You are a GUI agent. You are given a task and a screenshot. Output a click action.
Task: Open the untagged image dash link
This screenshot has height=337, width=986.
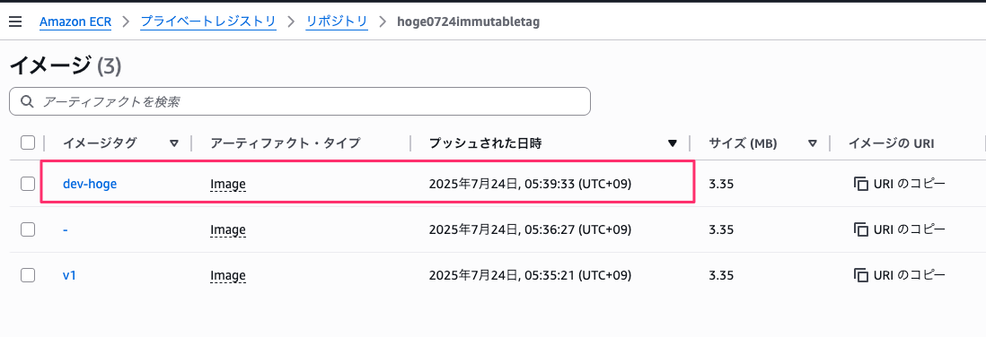(66, 229)
